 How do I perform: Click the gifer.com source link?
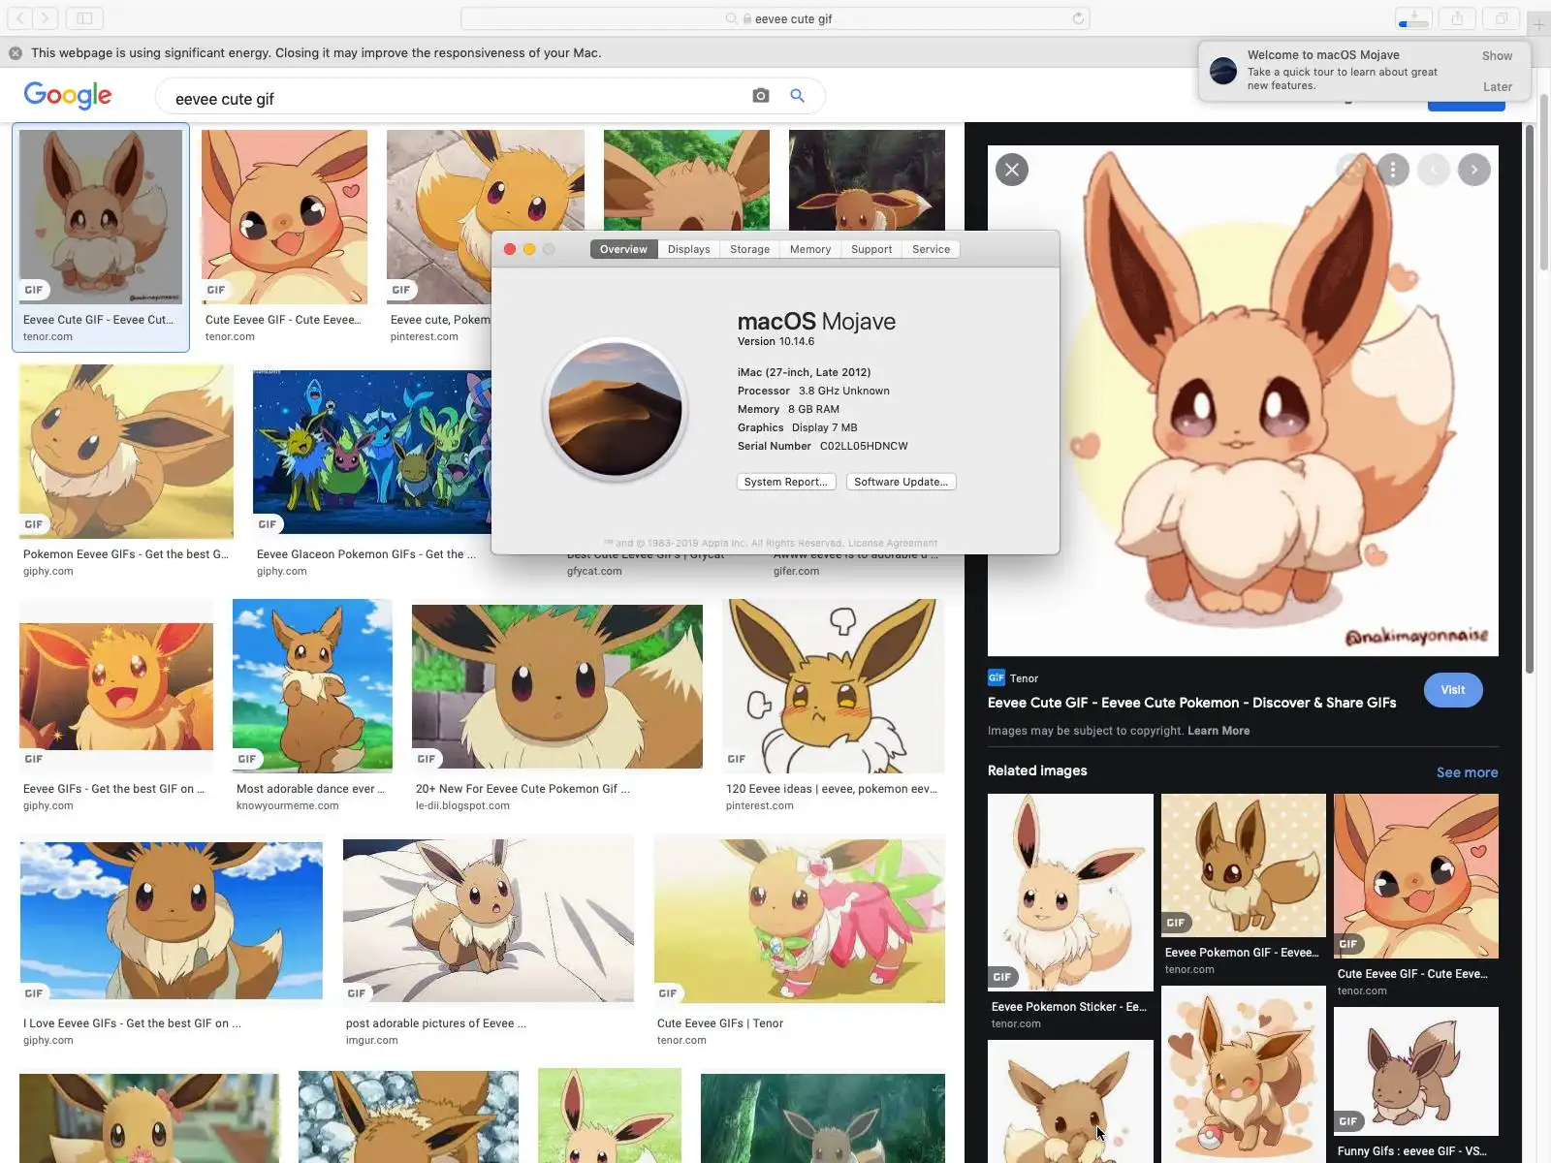[x=796, y=572]
